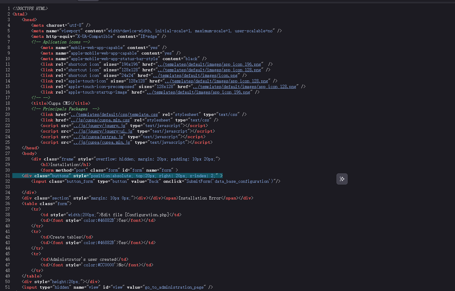
Task: Open the cuppa.min.js script link
Action: (x=102, y=142)
